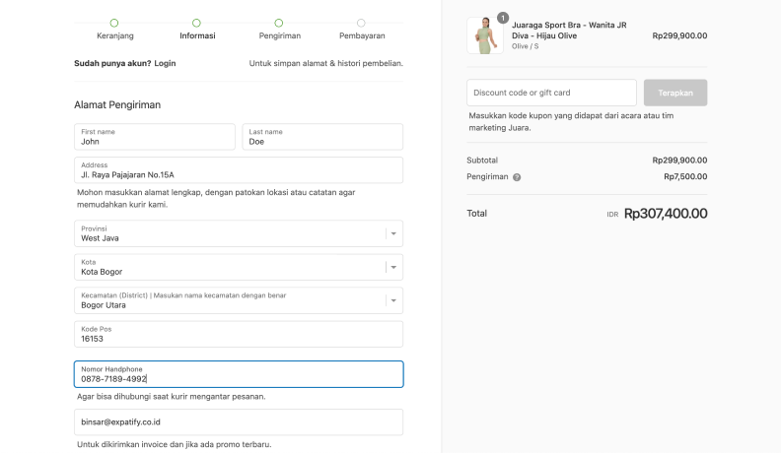Screen dimensions: 781x453
Task: Click the email field with binsar@expatify.co.id
Action: point(239,421)
